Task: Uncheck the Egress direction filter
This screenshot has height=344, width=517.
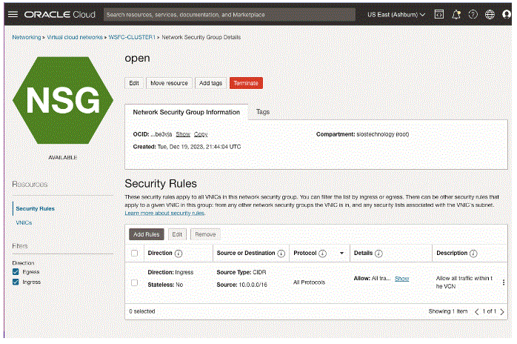Action: click(16, 272)
